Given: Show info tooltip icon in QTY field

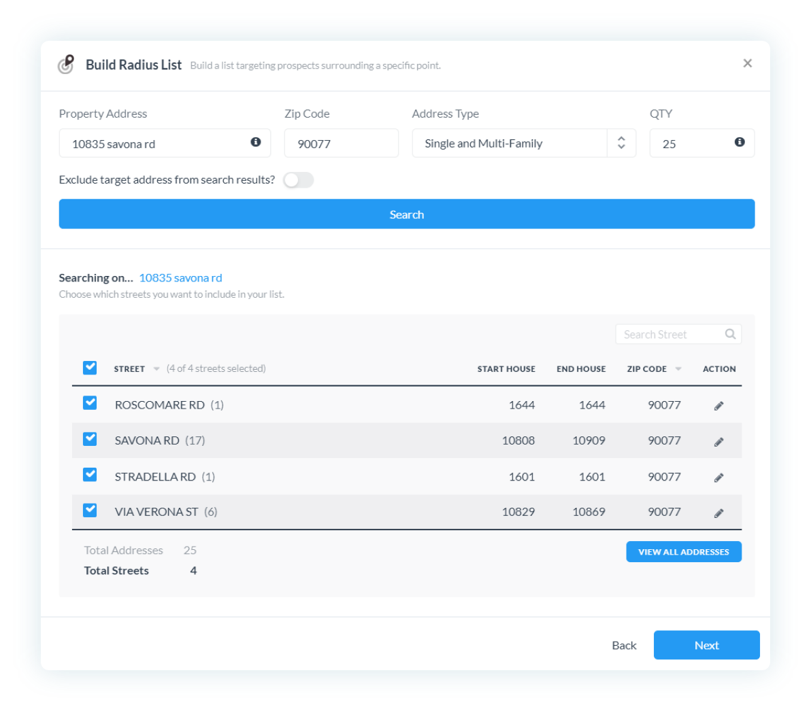Looking at the screenshot, I should tap(740, 142).
